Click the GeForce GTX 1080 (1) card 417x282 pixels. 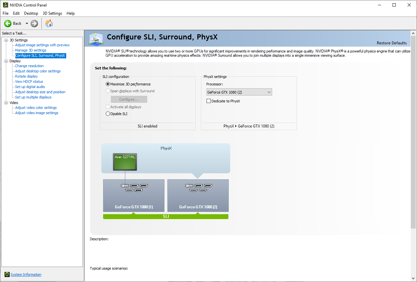(x=134, y=196)
